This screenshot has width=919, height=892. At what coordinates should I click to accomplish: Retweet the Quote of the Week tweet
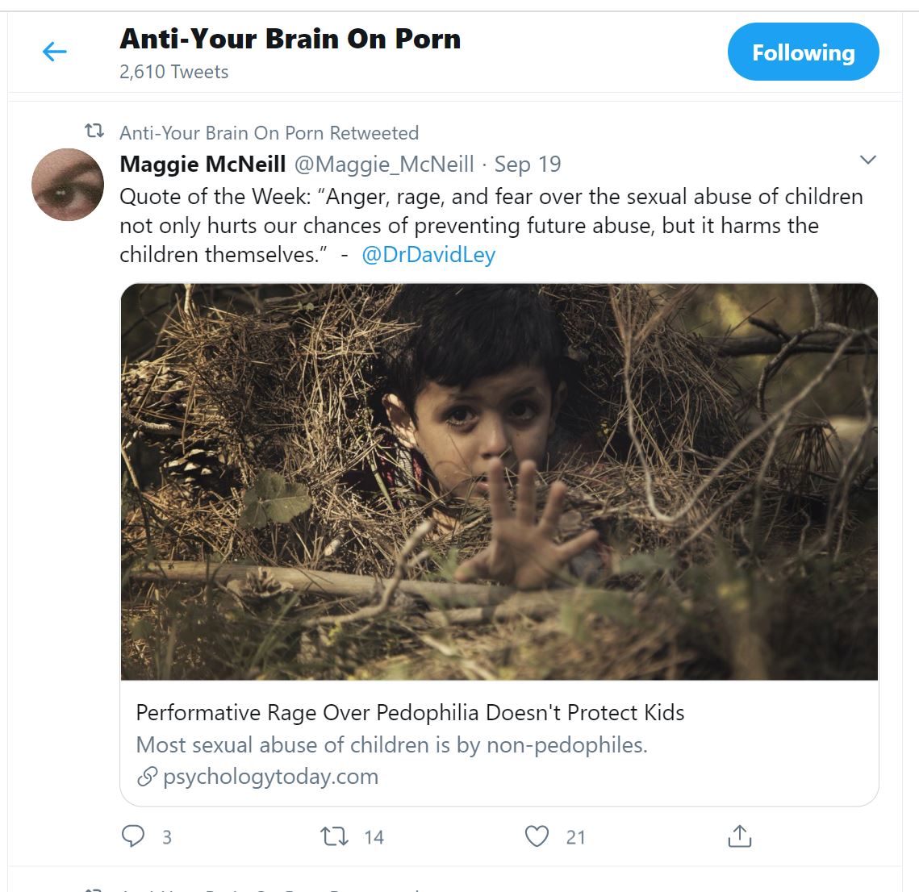[335, 836]
